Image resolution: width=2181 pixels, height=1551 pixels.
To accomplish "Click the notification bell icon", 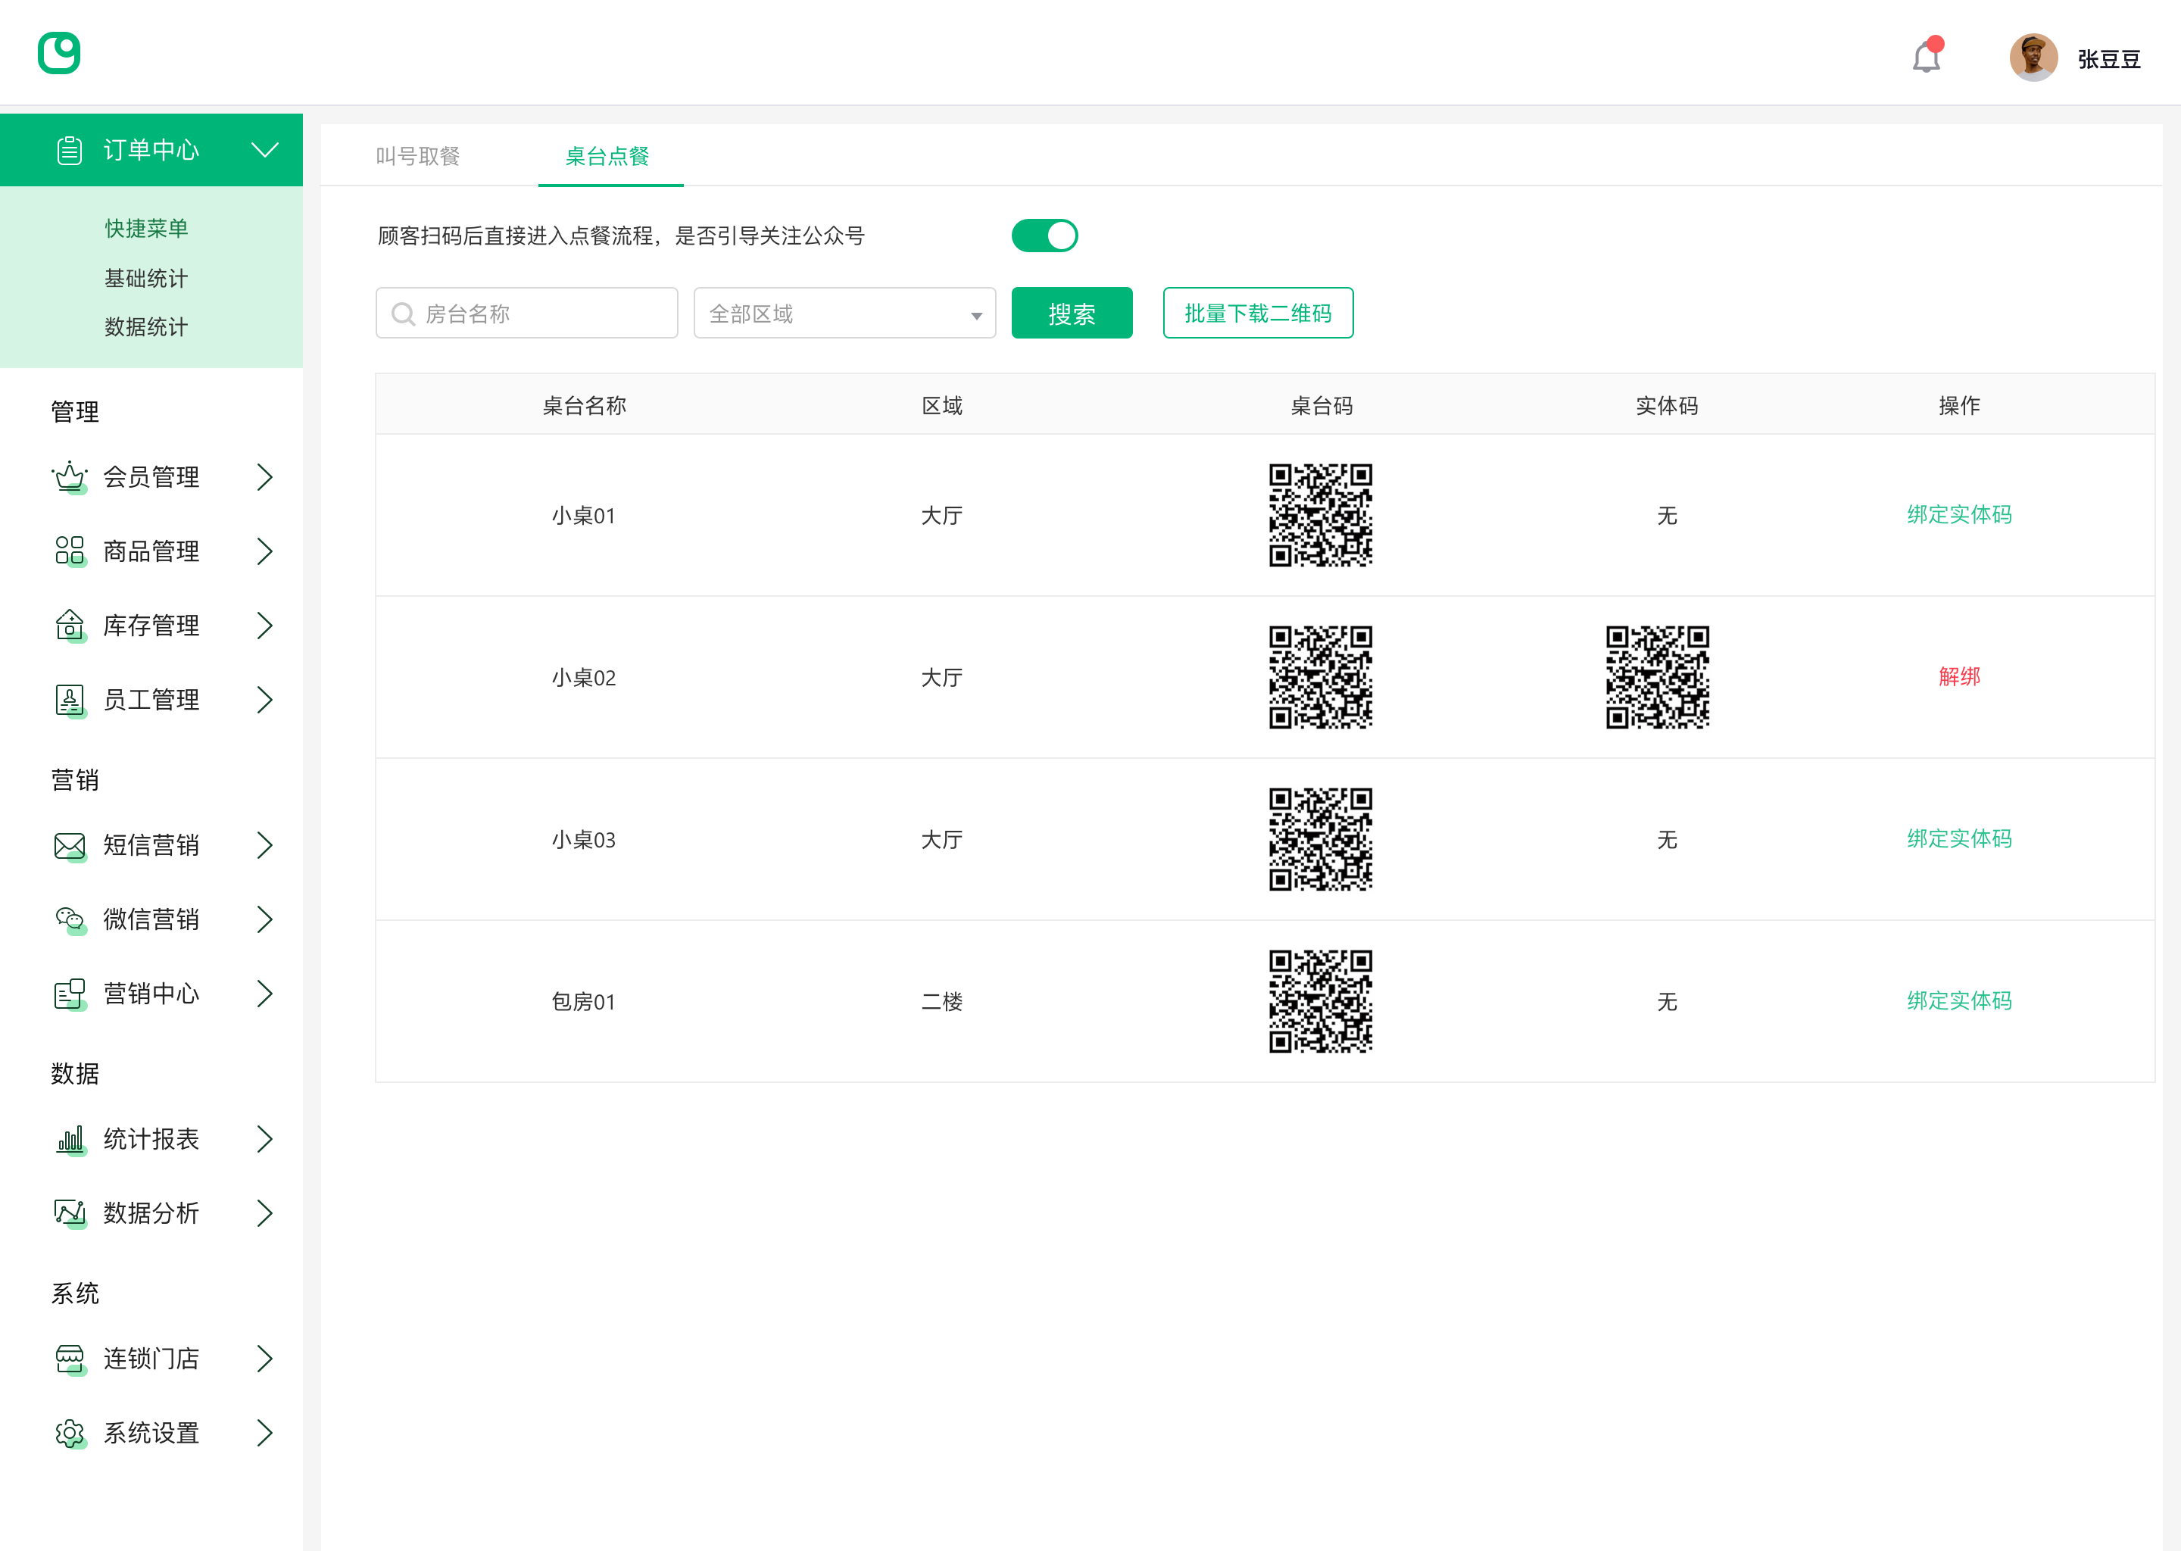I will click(1925, 58).
